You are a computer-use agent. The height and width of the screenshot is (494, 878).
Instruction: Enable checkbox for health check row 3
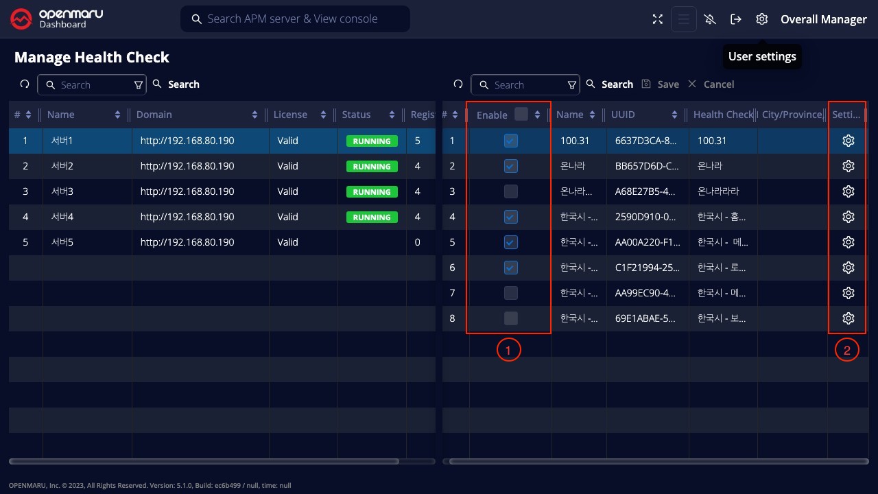coord(510,191)
